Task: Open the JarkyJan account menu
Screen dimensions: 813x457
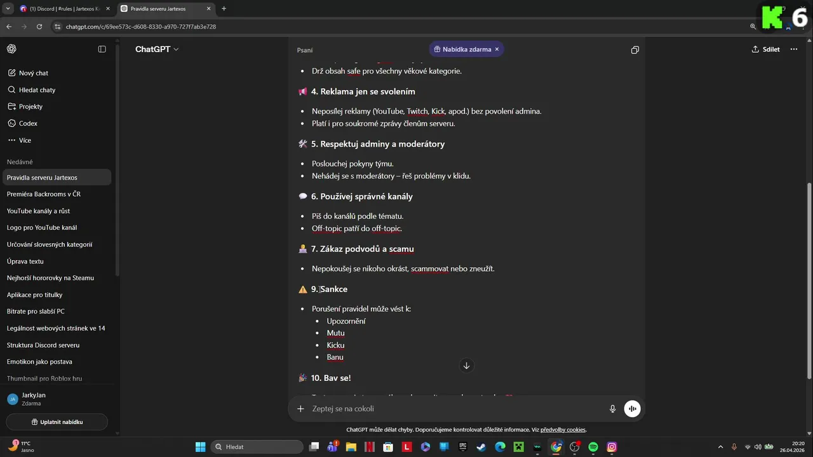Action: [57, 399]
